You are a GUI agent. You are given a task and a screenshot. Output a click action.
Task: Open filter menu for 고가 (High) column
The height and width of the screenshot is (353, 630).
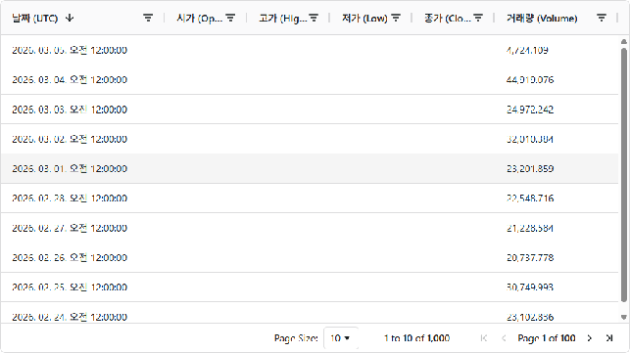coord(314,18)
